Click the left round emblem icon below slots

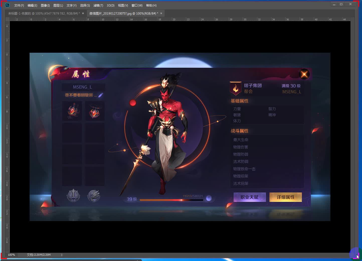pos(73,195)
